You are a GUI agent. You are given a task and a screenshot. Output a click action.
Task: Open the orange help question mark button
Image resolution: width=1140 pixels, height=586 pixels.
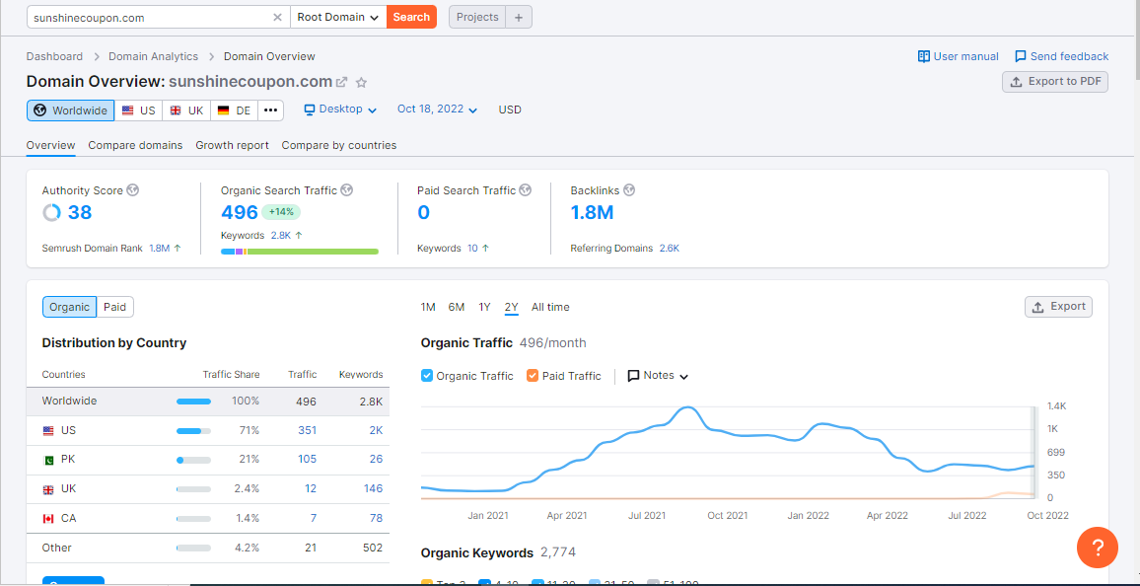(1097, 547)
